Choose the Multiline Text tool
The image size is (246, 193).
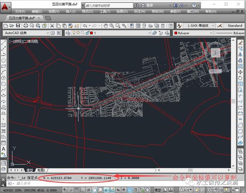click(x=3, y=149)
